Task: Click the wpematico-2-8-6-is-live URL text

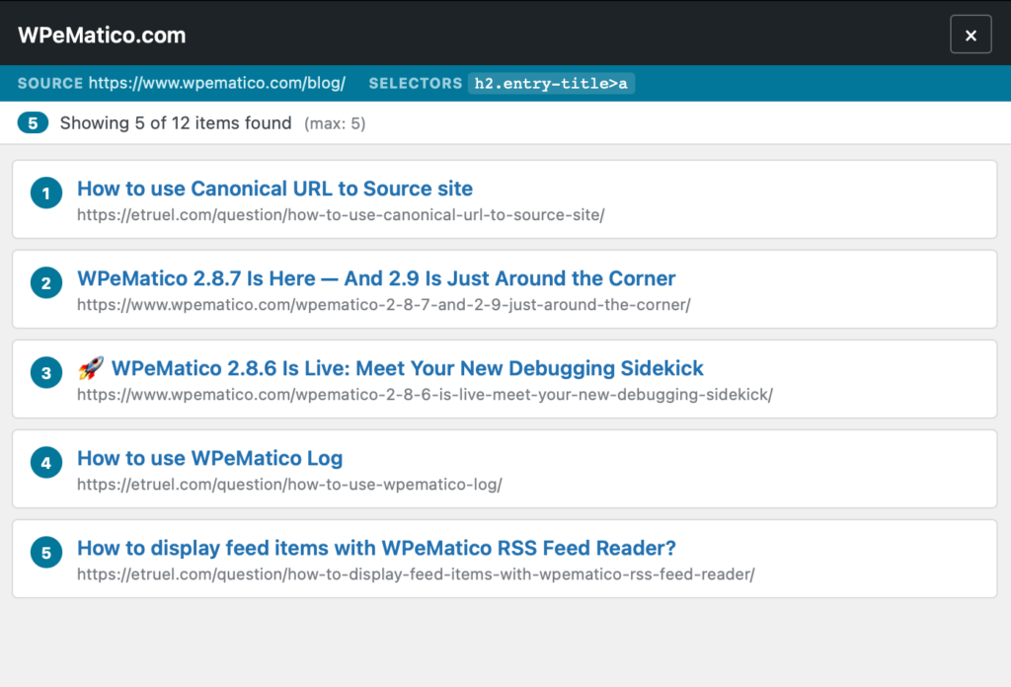Action: [425, 395]
